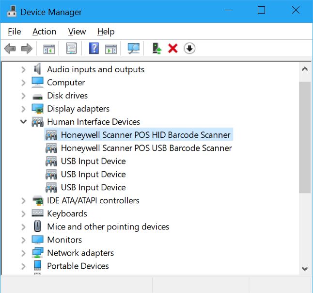Click the Back arrow toolbar icon

point(10,49)
